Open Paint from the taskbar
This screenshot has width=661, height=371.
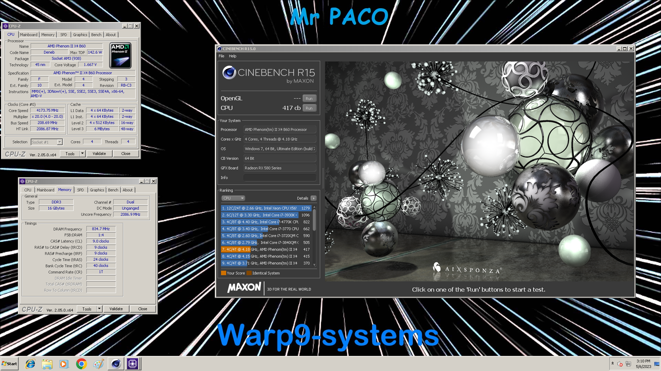[x=98, y=364]
